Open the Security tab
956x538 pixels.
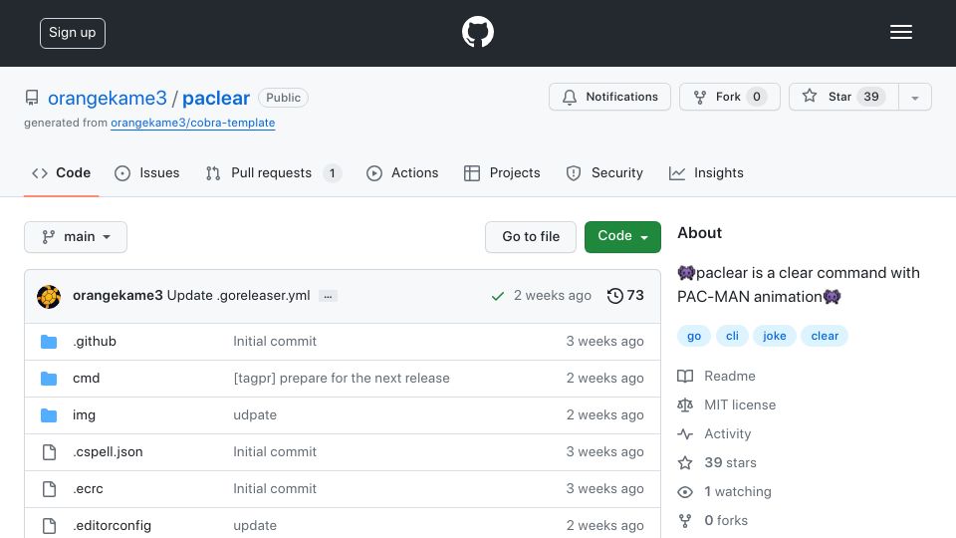point(604,173)
